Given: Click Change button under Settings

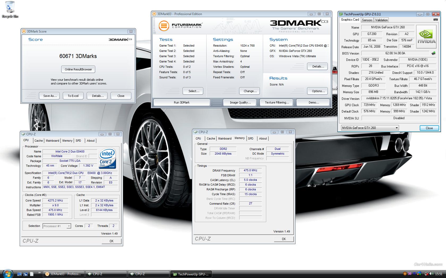Looking at the screenshot, I should pos(250,91).
